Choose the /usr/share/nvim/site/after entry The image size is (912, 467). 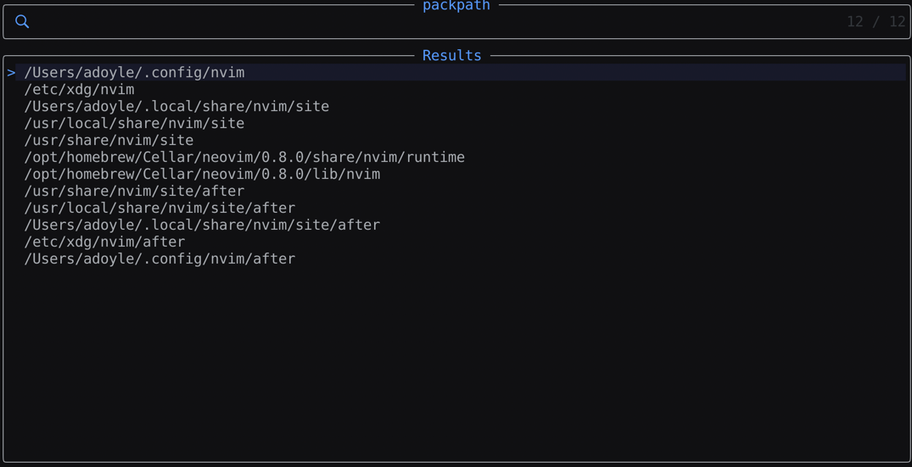tap(134, 192)
